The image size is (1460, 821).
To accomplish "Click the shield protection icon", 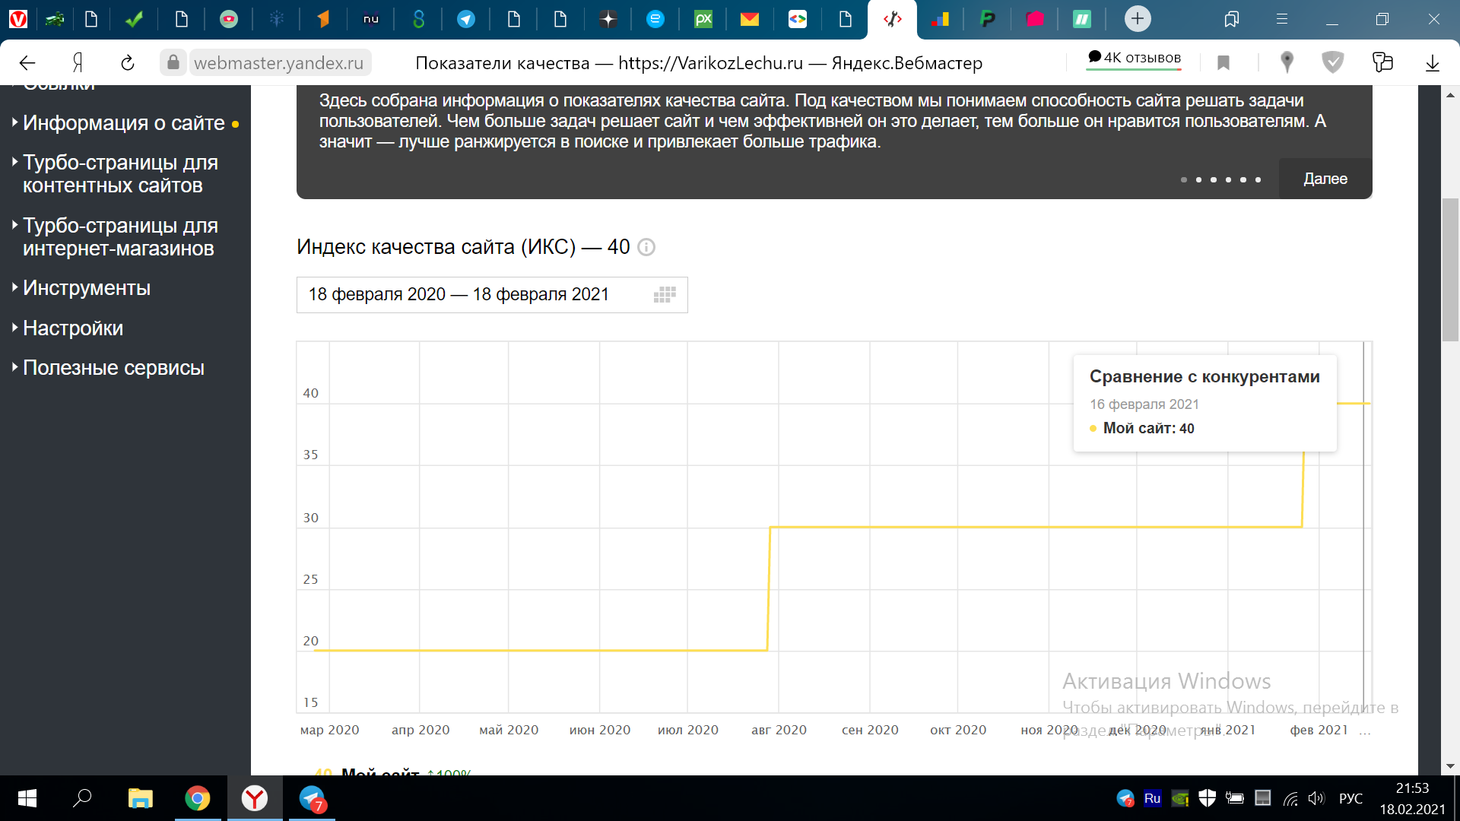I will tap(1333, 62).
